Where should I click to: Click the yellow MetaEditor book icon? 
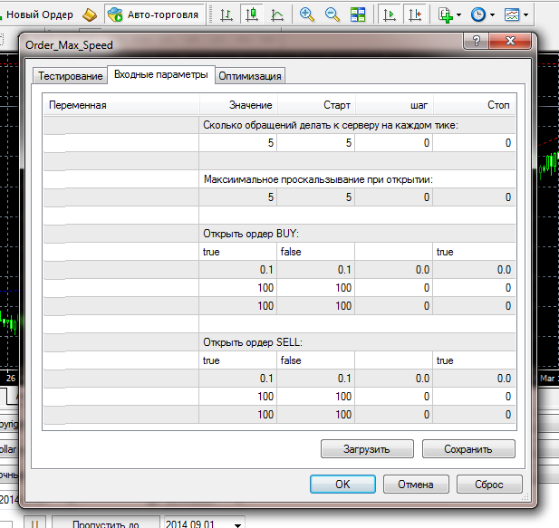pos(90,15)
